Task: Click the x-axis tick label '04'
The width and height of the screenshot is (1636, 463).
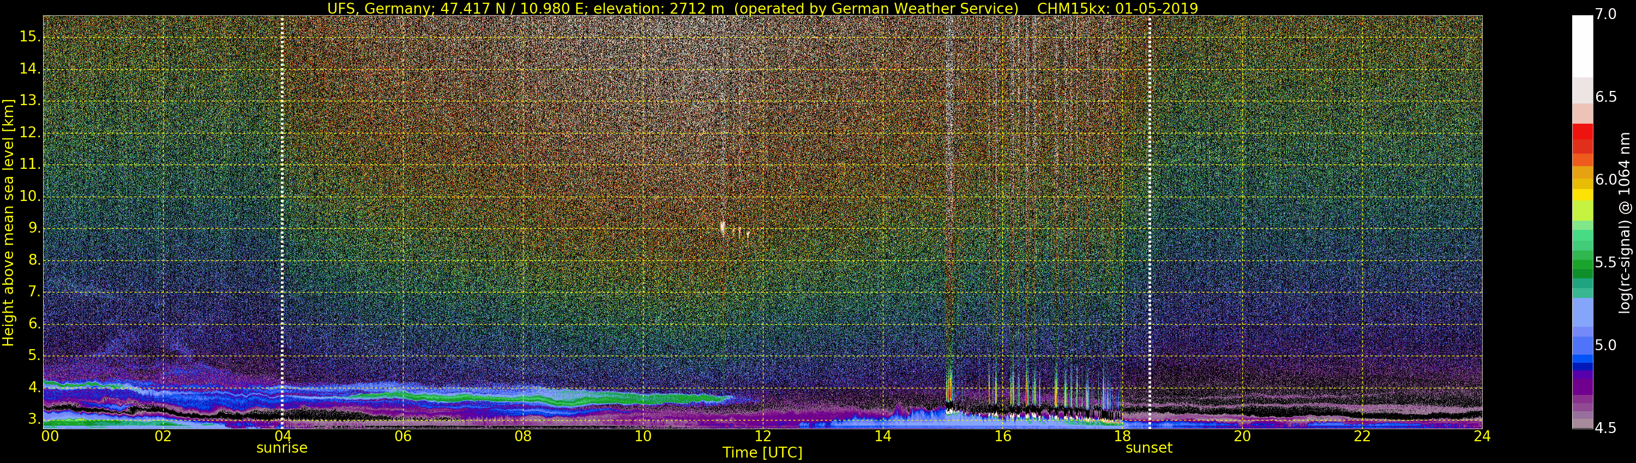Action: [282, 436]
